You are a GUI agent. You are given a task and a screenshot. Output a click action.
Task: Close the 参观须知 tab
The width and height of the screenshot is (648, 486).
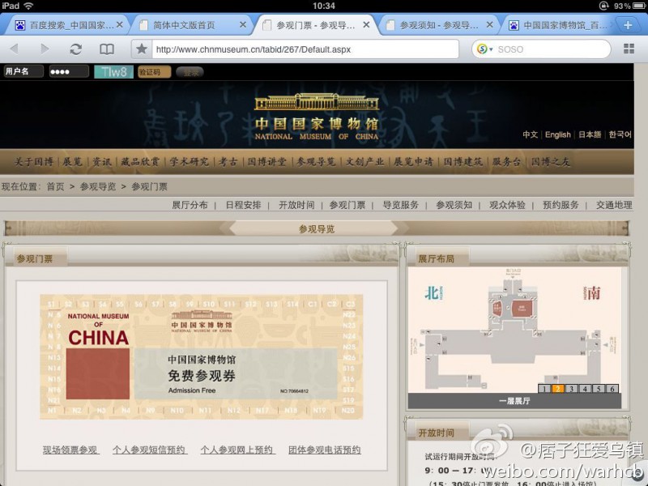490,25
